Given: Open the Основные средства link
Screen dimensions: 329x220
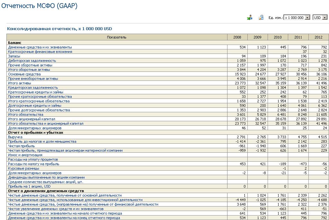Looking at the screenshot, I should (24, 74).
